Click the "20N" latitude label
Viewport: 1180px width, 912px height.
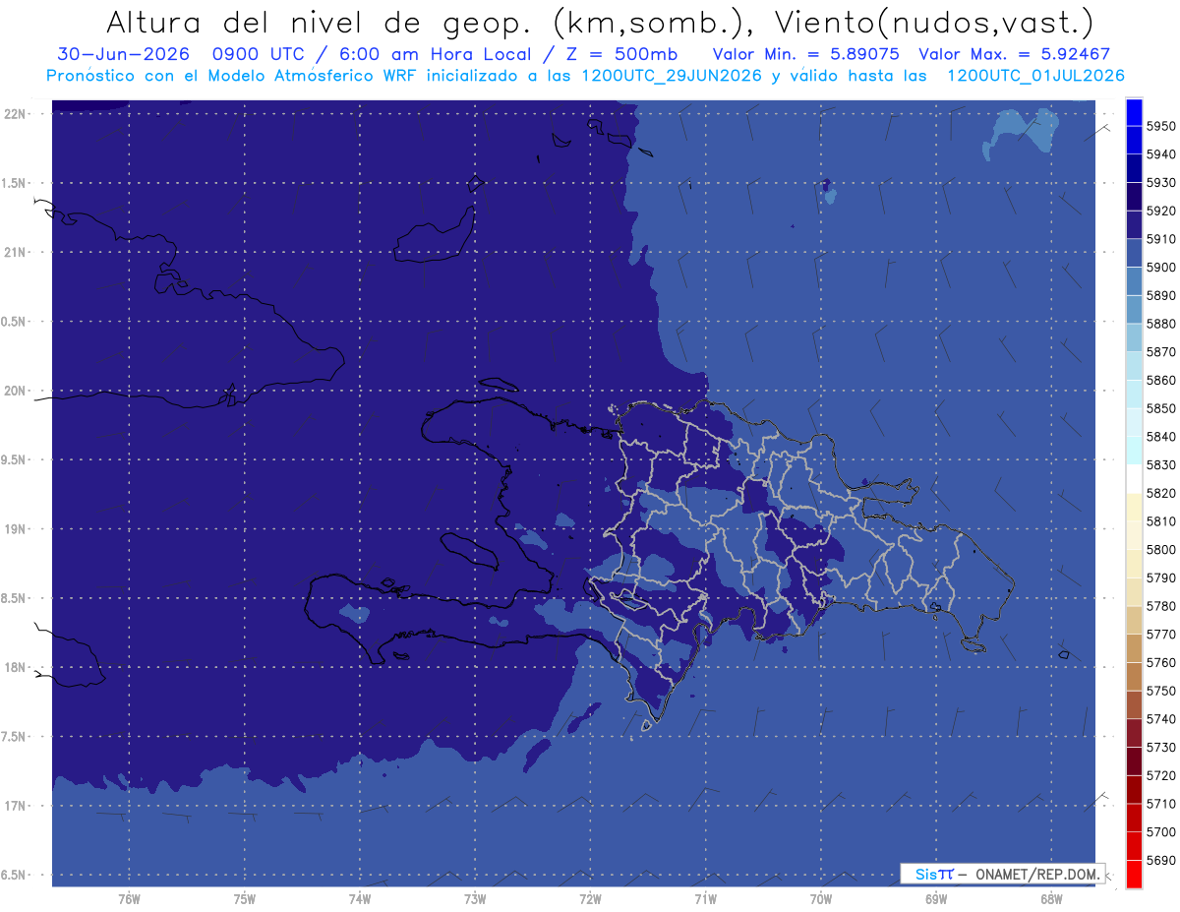(15, 391)
